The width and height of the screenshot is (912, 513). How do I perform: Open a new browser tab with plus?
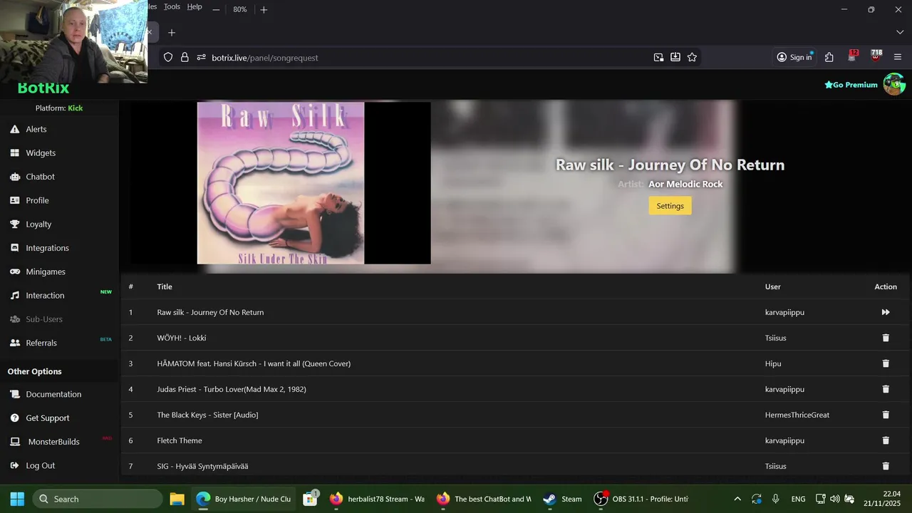click(171, 32)
